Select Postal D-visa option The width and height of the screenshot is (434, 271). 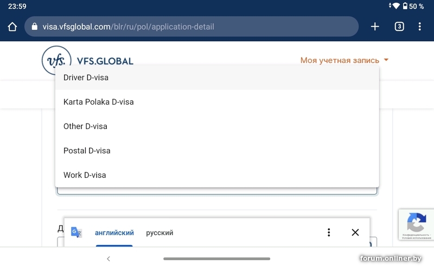tap(217, 151)
